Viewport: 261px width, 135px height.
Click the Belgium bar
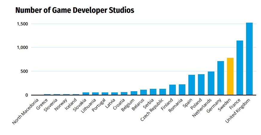click(134, 93)
